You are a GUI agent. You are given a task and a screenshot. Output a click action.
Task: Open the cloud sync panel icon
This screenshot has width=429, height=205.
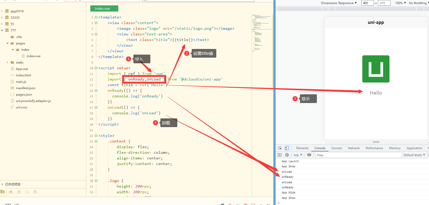[x=35, y=192]
